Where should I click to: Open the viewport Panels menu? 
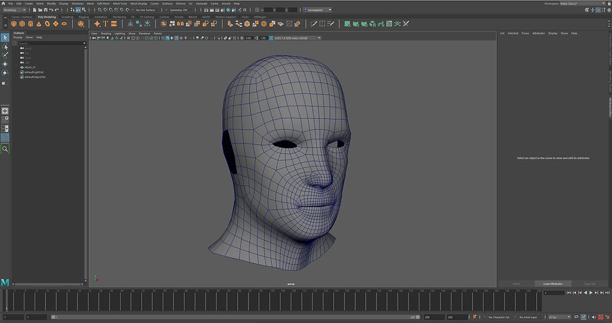[x=158, y=33]
